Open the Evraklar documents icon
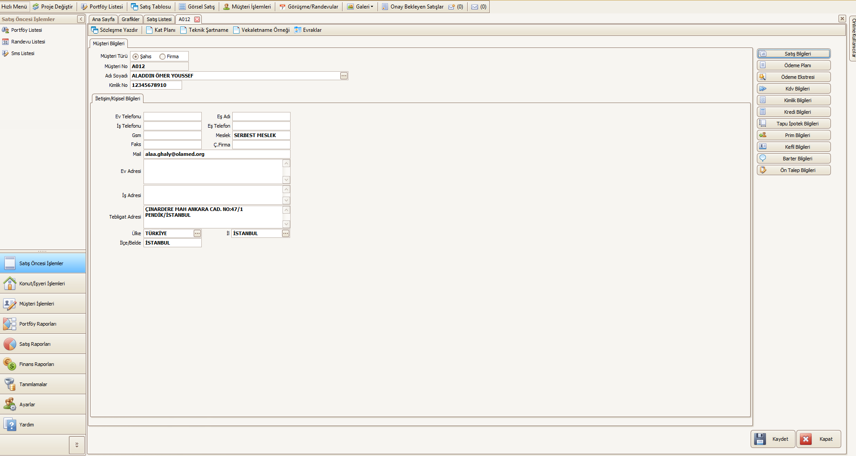This screenshot has width=856, height=456. 298,30
